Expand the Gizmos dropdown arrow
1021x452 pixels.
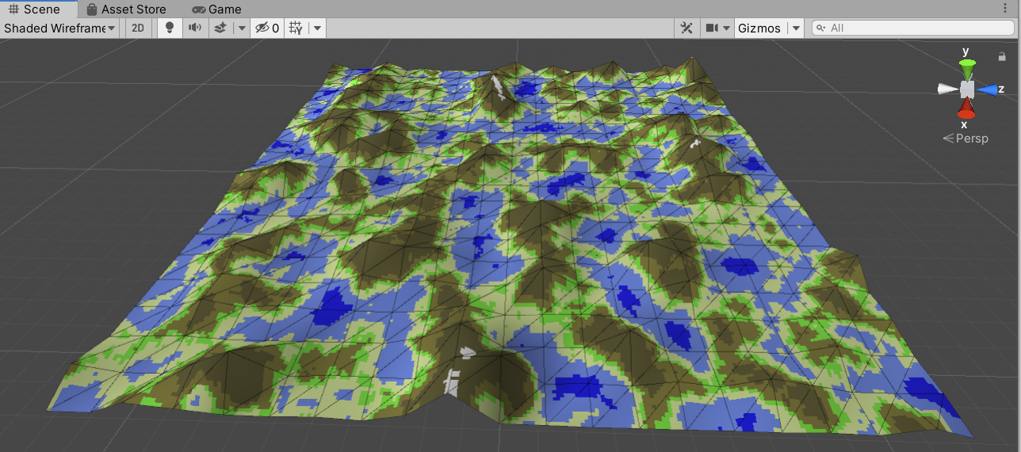coord(796,28)
